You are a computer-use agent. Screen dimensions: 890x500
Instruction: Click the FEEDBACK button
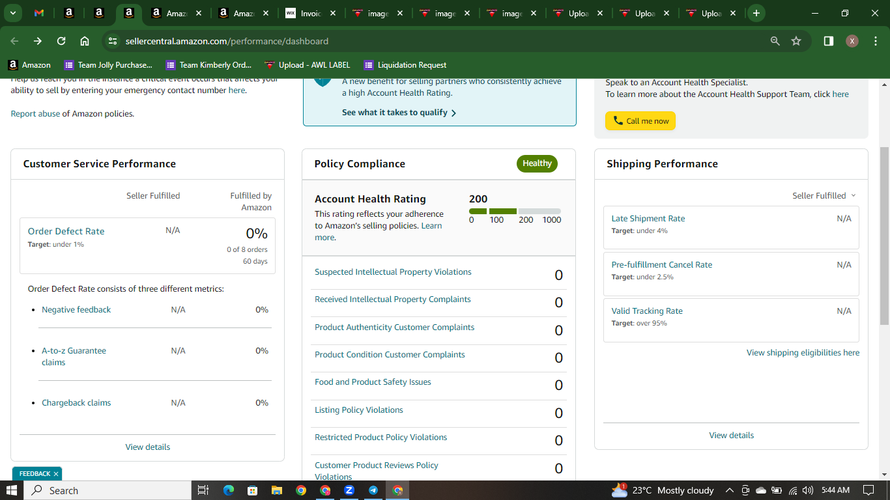[35, 474]
